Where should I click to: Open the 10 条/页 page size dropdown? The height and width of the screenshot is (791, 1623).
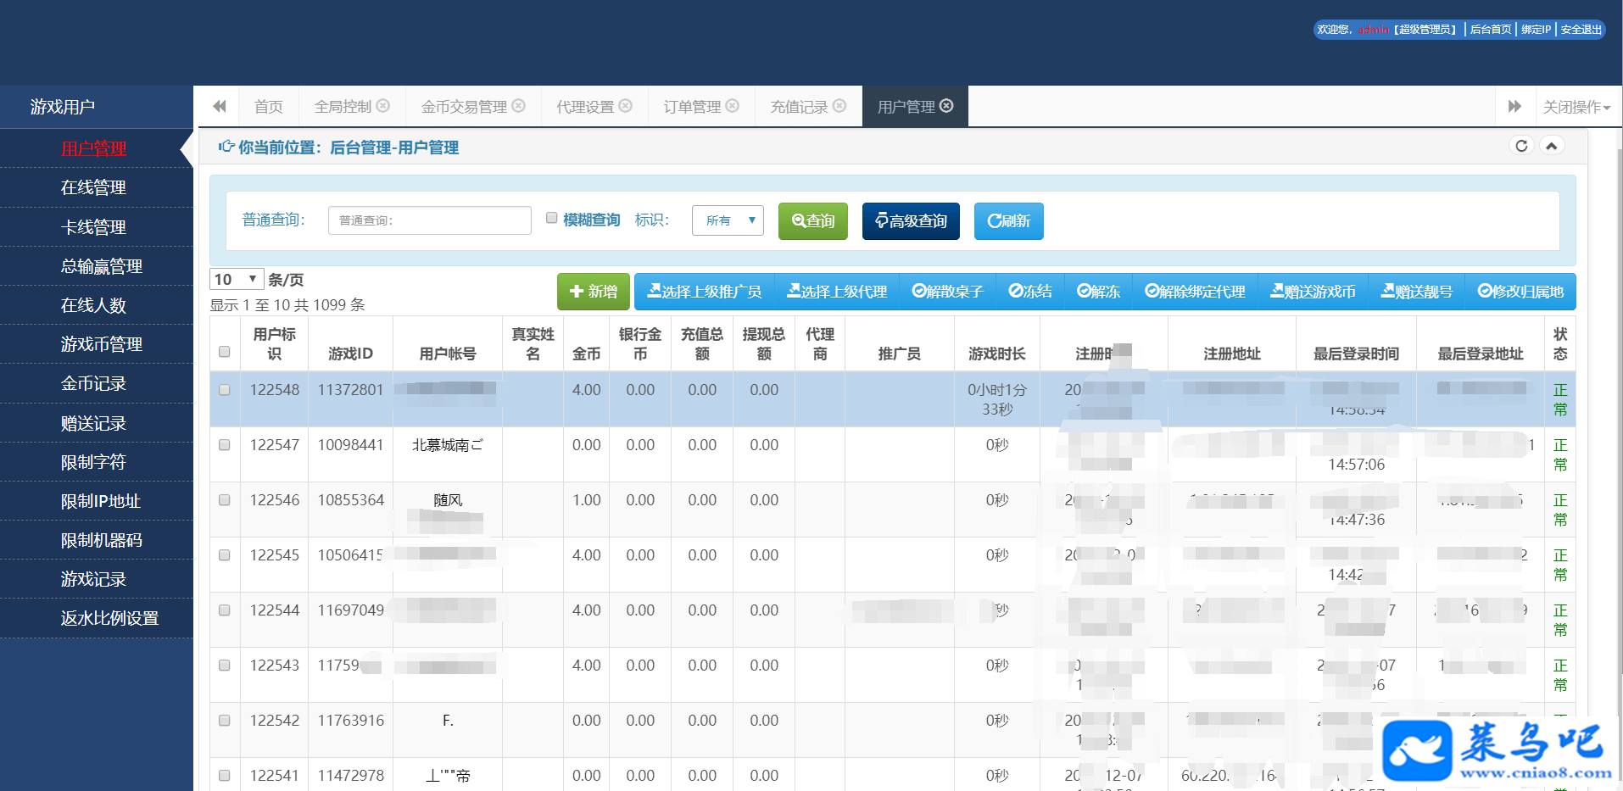point(237,279)
